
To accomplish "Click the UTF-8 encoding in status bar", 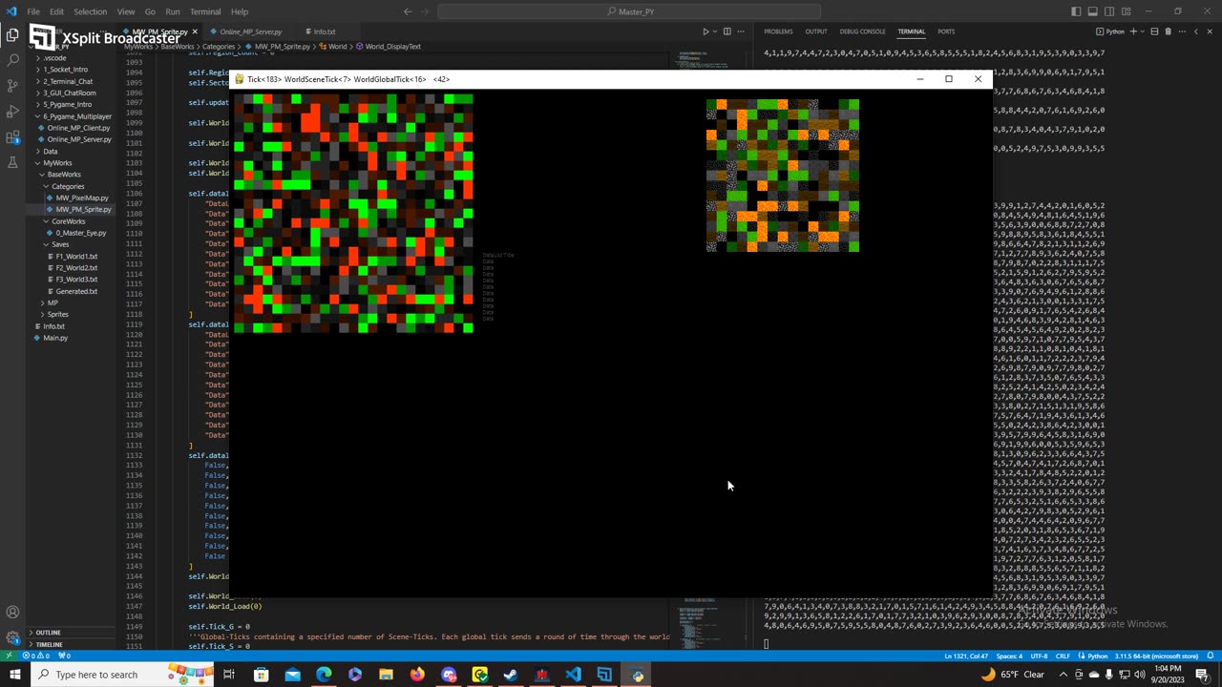I will point(1038,656).
